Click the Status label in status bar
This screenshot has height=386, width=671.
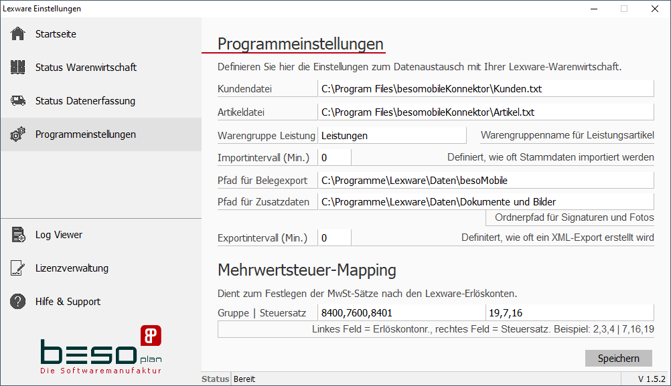point(215,379)
